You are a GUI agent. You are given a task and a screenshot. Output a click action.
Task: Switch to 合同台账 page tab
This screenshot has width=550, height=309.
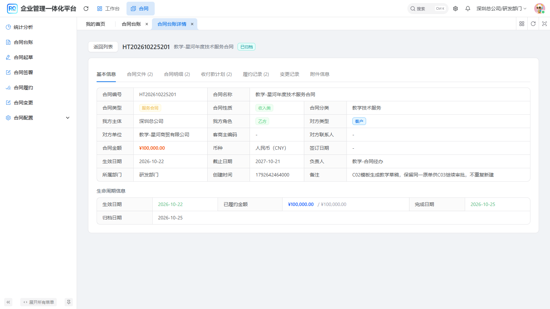131,24
